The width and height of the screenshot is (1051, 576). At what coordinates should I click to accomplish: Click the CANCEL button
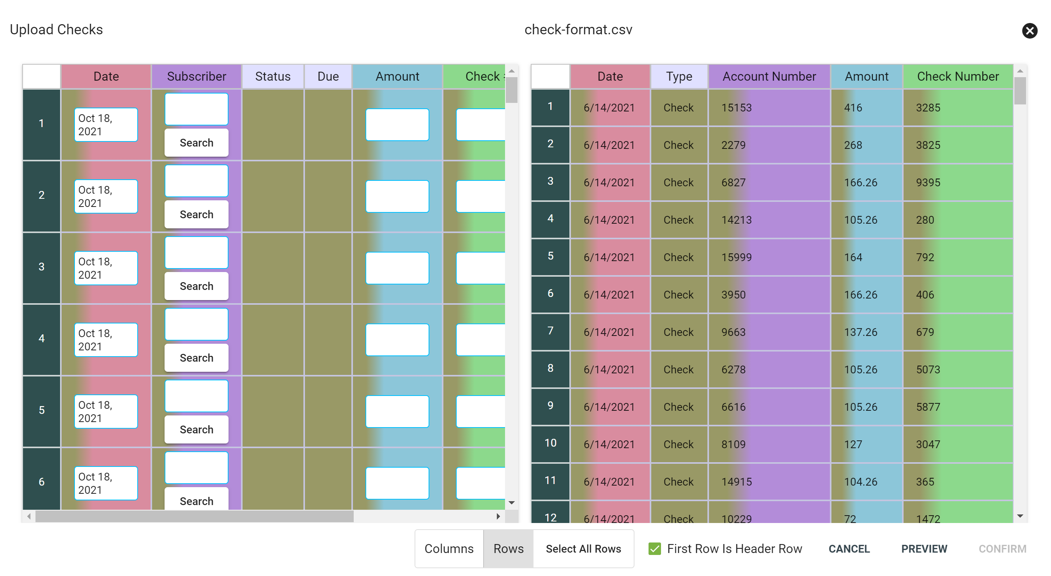(849, 548)
